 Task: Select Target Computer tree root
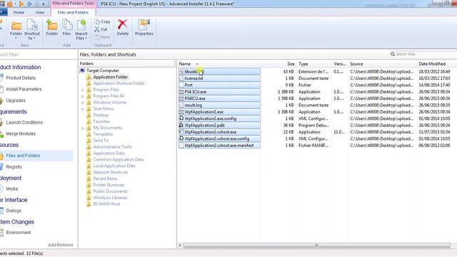pos(103,71)
